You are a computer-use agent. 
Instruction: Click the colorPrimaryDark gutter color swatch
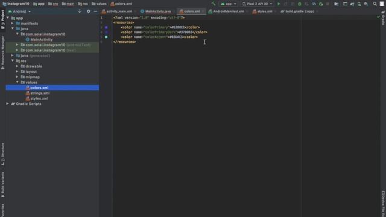pos(106,32)
